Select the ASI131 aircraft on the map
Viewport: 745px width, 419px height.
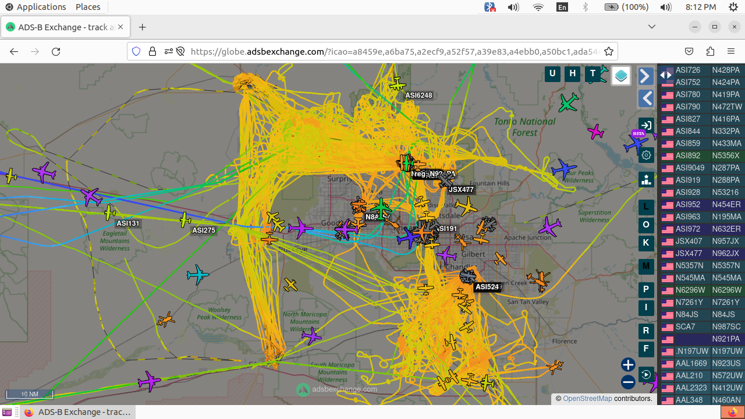pos(109,212)
